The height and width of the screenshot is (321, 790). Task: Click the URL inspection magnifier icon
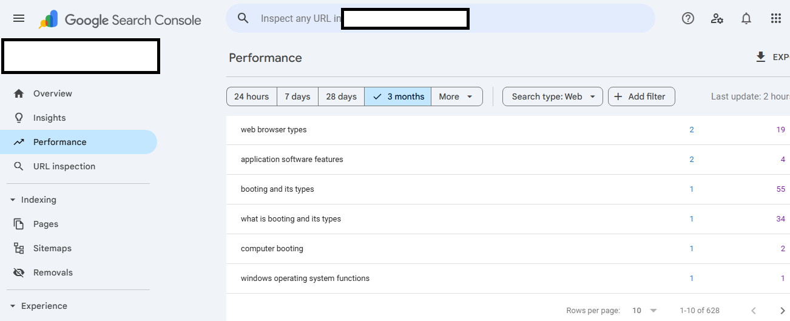[19, 166]
